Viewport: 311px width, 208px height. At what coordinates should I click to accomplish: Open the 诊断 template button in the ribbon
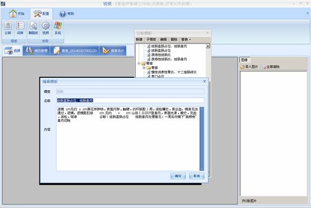click(x=8, y=28)
